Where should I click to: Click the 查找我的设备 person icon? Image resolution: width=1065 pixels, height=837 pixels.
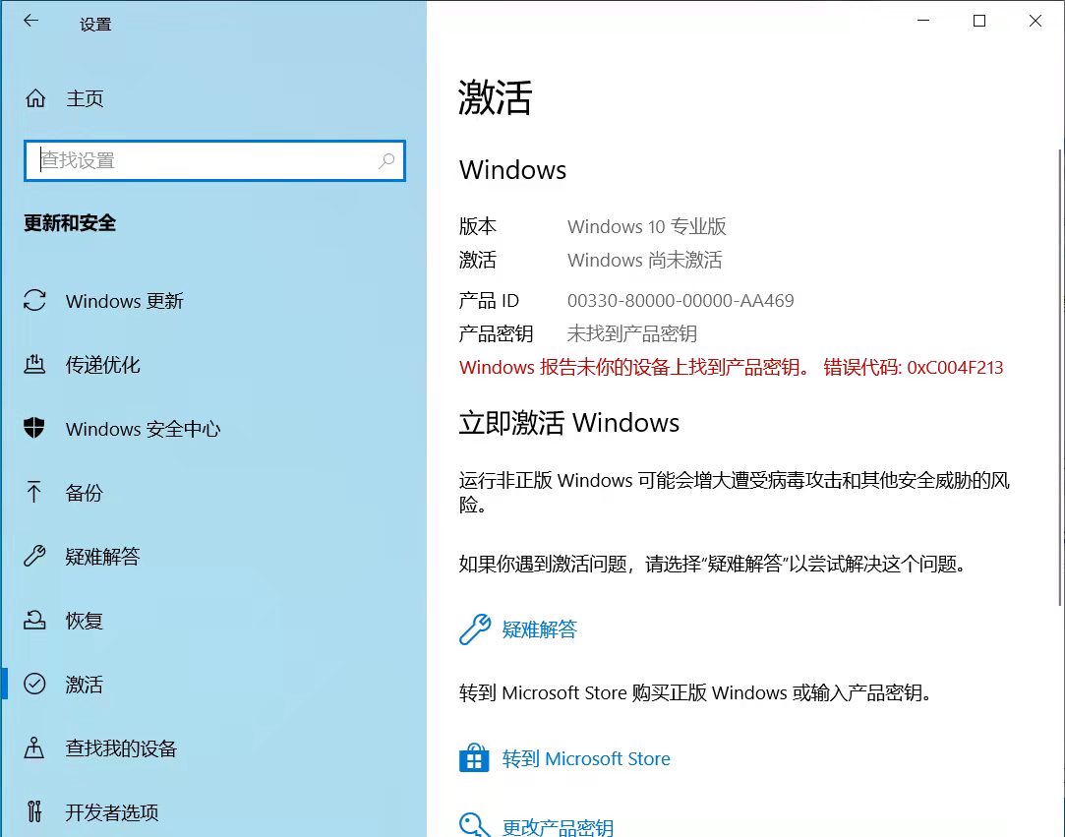pos(34,747)
